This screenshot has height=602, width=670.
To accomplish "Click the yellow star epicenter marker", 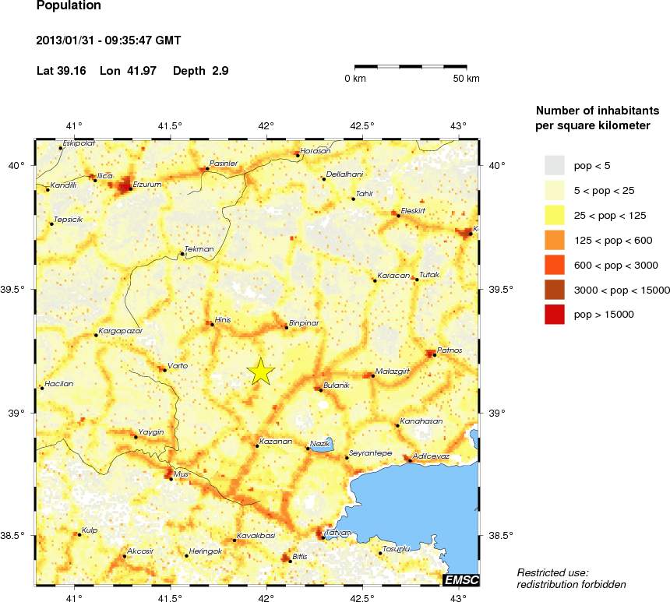I will (261, 371).
